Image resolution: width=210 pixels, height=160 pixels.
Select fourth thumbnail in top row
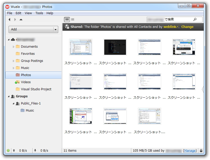pyautogui.click(x=184, y=47)
